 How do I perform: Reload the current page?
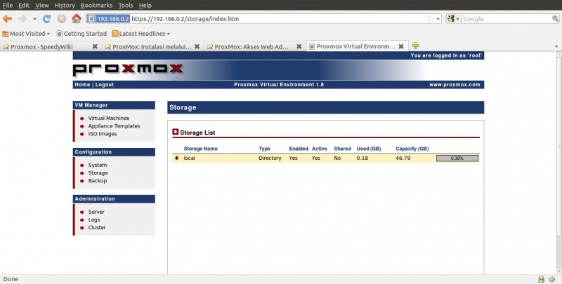46,19
